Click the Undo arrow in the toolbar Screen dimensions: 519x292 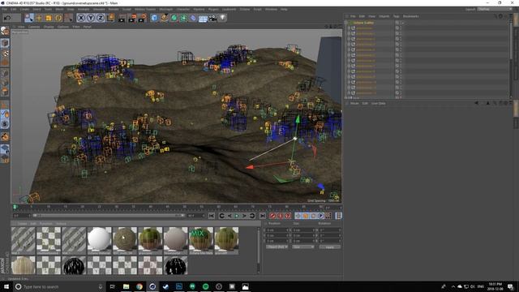[7, 18]
